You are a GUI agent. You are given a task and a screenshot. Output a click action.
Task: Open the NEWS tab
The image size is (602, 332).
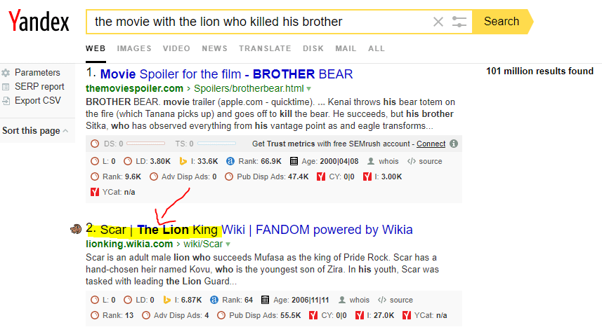point(215,48)
